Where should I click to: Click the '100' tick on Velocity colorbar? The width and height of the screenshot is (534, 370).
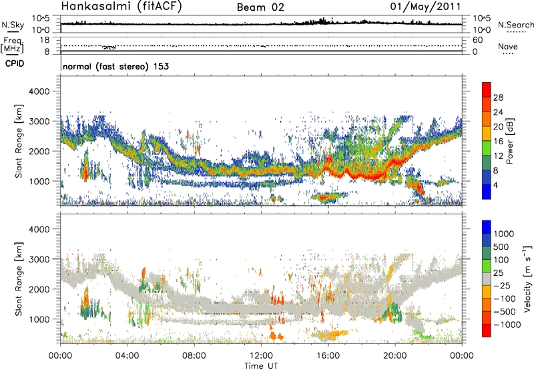tap(501, 260)
